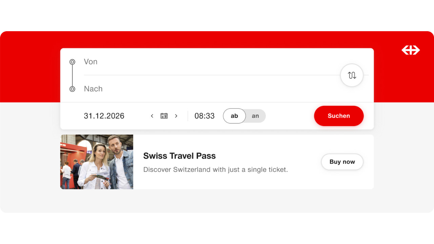Click Buy now for Swiss Travel Pass
Image resolution: width=434 pixels, height=244 pixels.
(x=342, y=162)
